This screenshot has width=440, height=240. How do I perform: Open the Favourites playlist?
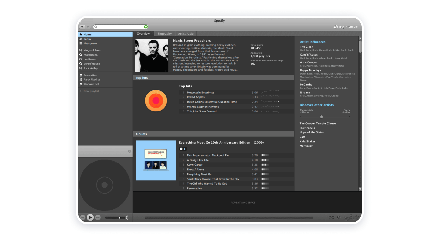105,75
